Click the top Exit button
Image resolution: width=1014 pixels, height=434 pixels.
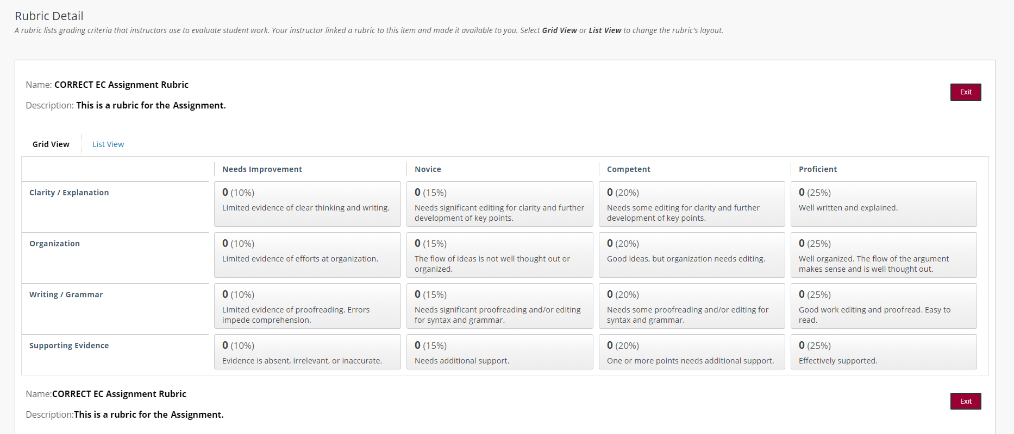point(966,92)
